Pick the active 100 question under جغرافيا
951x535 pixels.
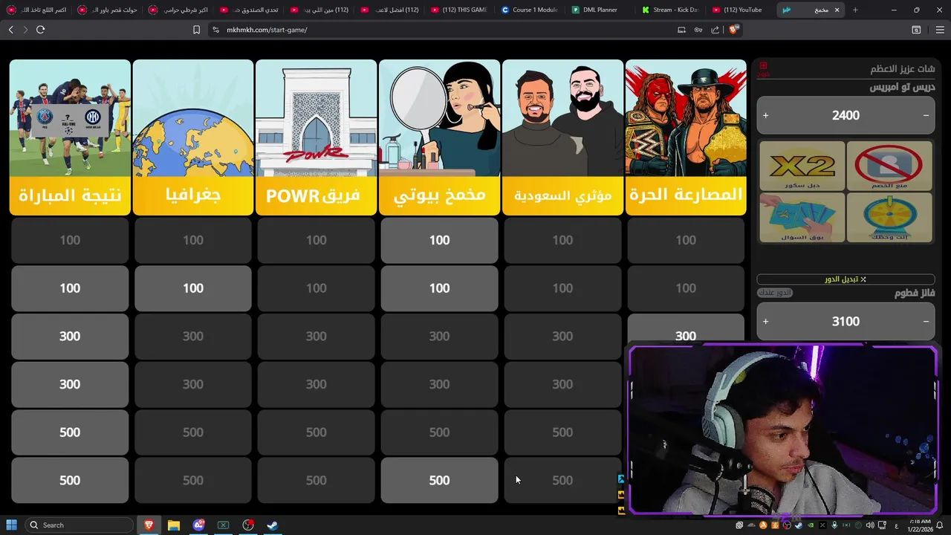tap(193, 288)
